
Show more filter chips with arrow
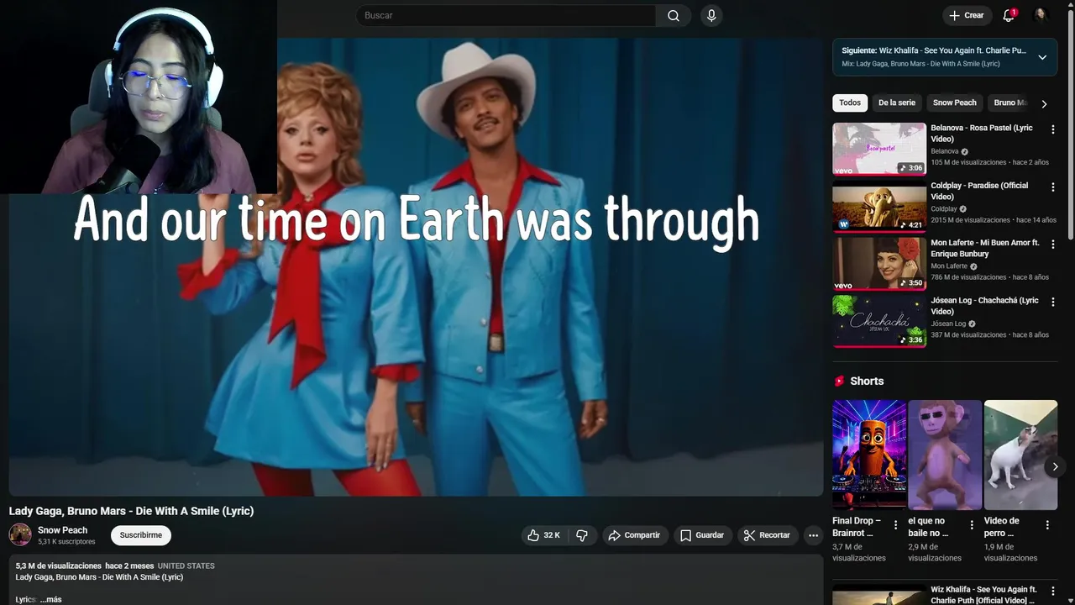[1044, 103]
